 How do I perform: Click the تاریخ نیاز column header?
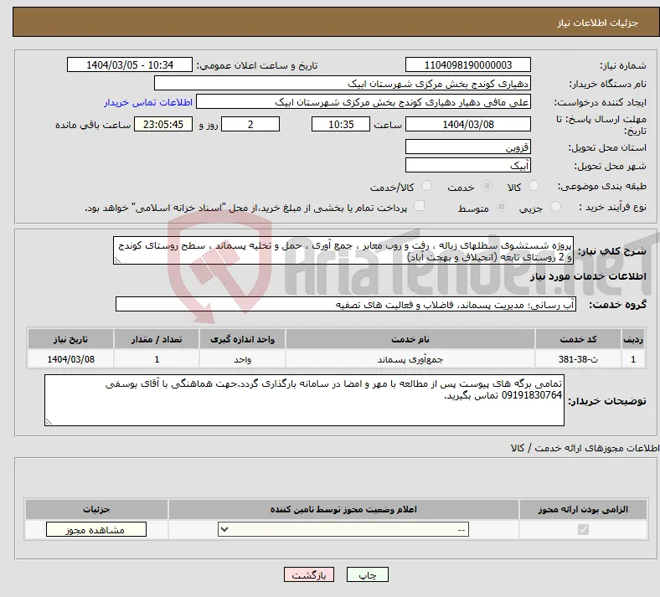tap(70, 339)
